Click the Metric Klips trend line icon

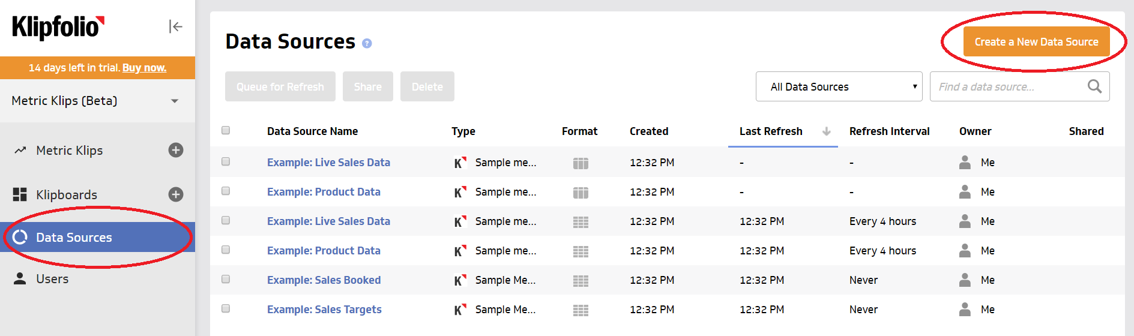pyautogui.click(x=20, y=150)
